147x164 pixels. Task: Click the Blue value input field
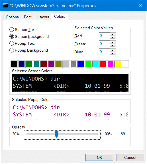(x=104, y=52)
